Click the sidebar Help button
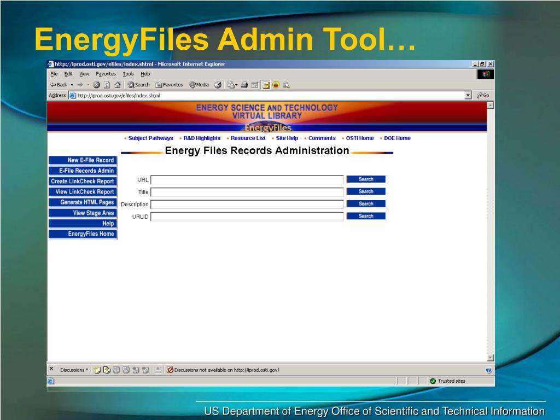Screen dimensions: 560x420 [83, 224]
